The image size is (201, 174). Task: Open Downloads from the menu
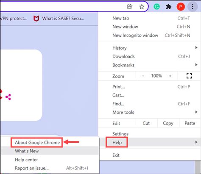point(149,56)
